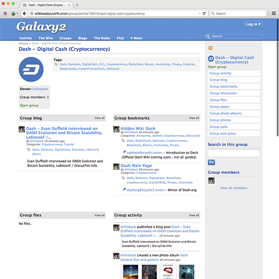The image size is (279, 279).
Task: Click the Galaxy2 site logo
Action: coord(41,27)
